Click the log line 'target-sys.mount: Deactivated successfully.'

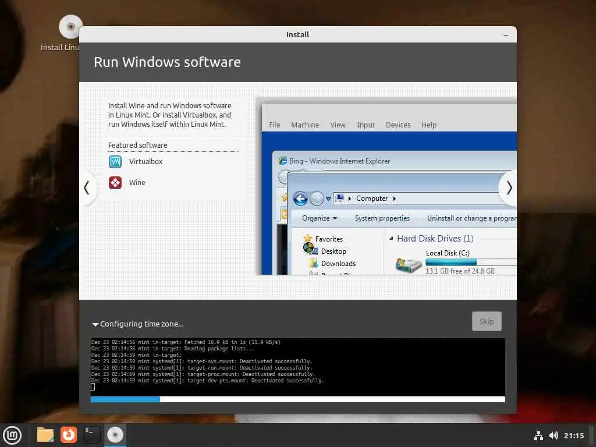coord(249,361)
